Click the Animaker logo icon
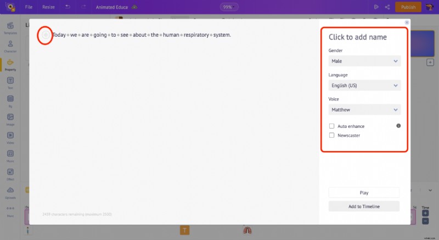Viewport: 439px width, 240px height. (x=10, y=7)
